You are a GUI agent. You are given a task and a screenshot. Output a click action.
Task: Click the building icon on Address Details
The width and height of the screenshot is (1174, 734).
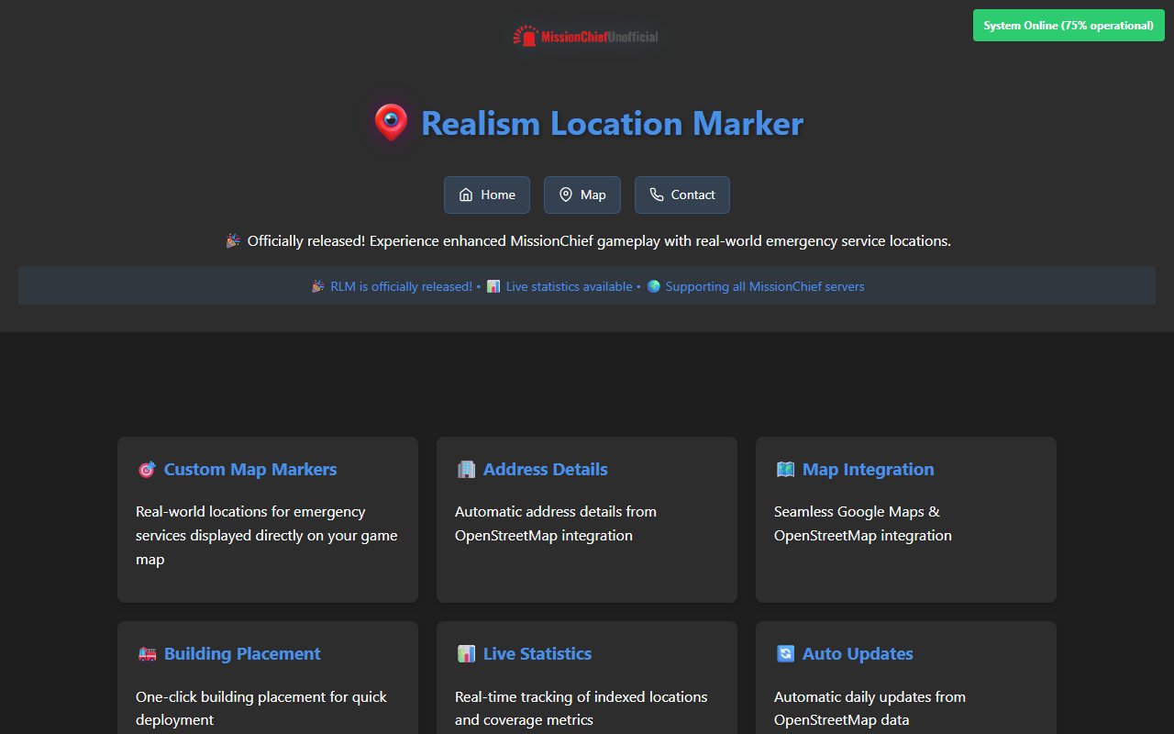(466, 469)
